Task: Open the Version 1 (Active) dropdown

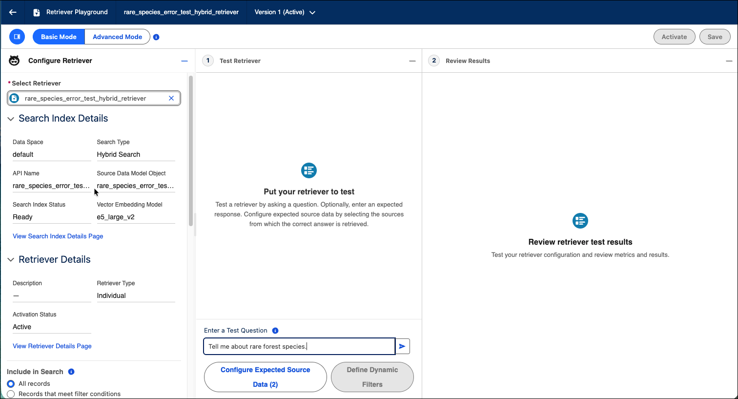Action: pyautogui.click(x=285, y=12)
